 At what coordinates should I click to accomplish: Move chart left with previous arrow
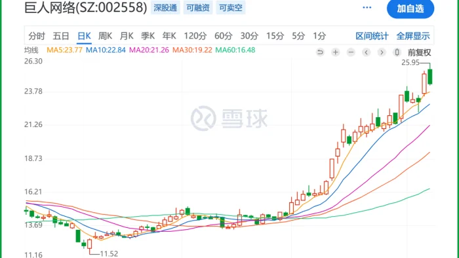point(366,52)
